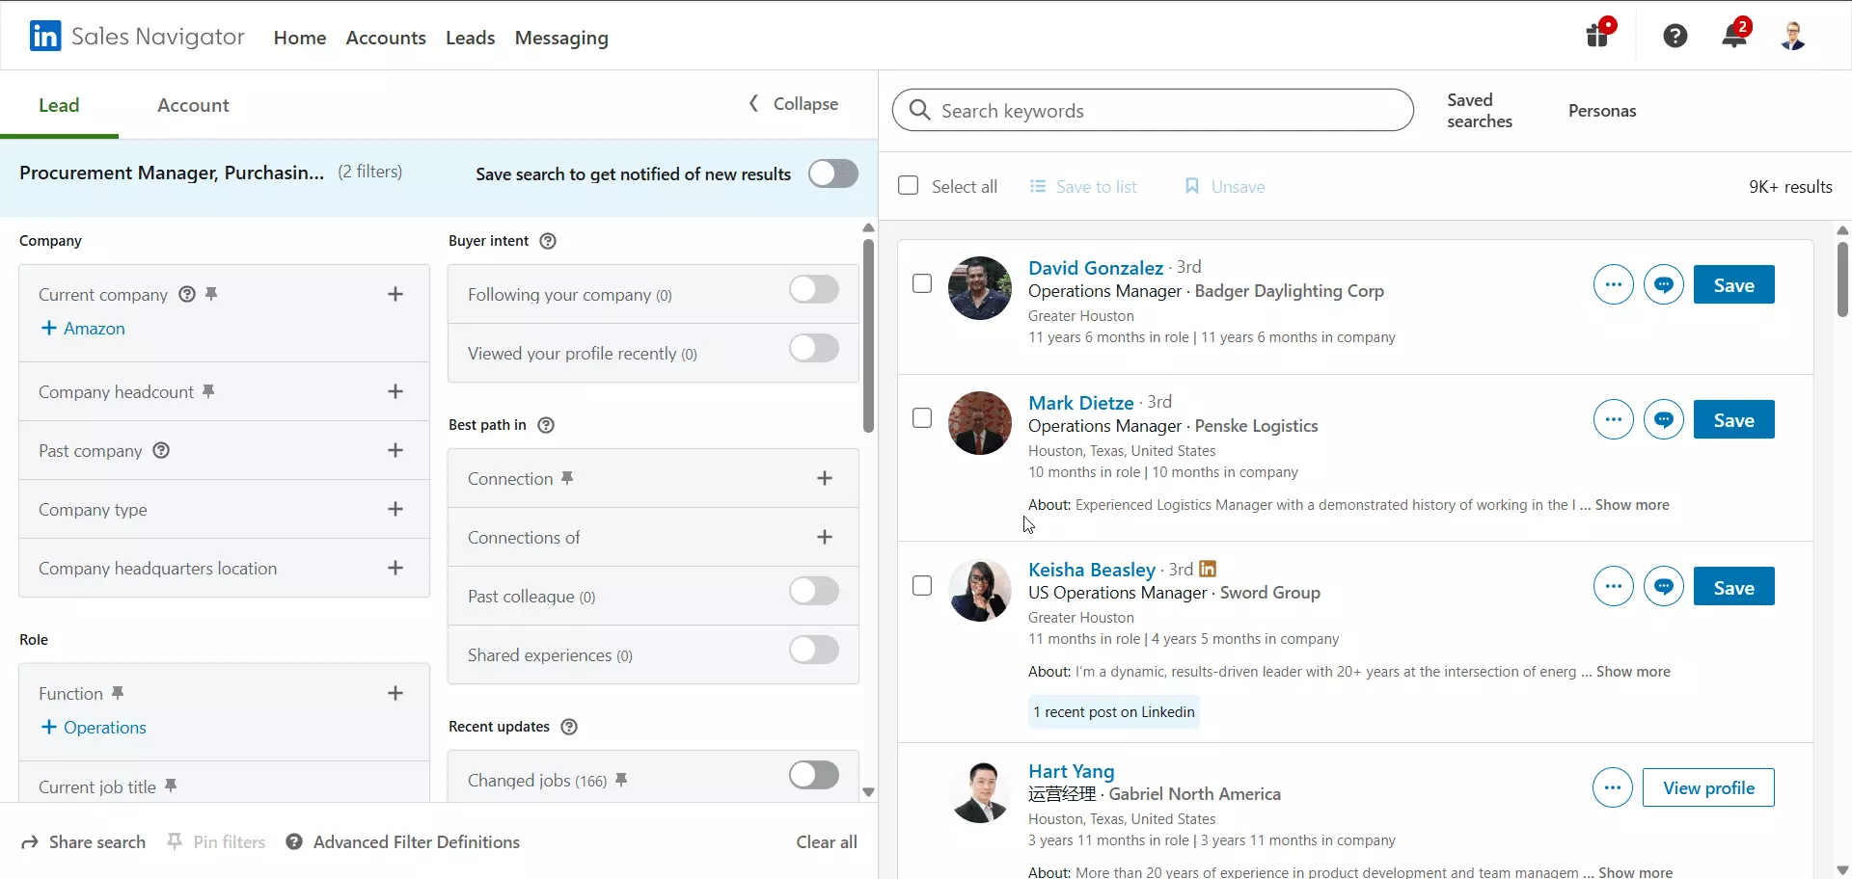
Task: Switch to the Account tab
Action: [x=193, y=105]
